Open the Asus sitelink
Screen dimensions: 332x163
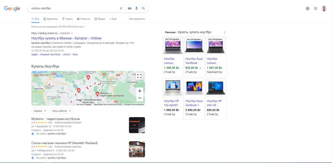(75, 54)
